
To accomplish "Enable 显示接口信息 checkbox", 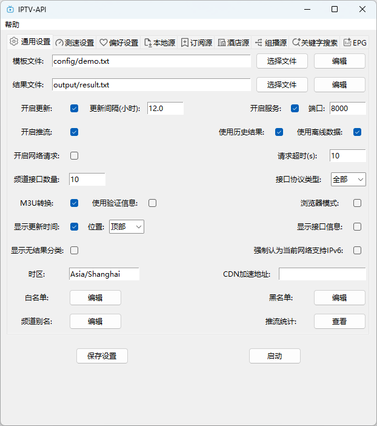I will (357, 226).
